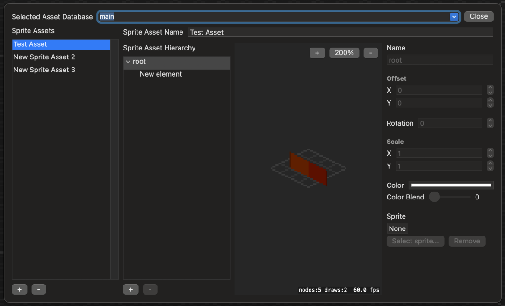
Task: Click the Scale Y input field
Action: click(439, 166)
